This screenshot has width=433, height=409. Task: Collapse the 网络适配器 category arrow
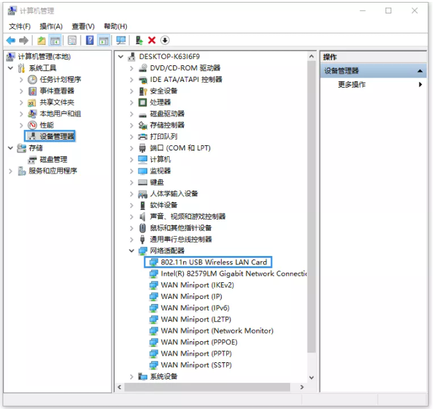[x=132, y=251]
